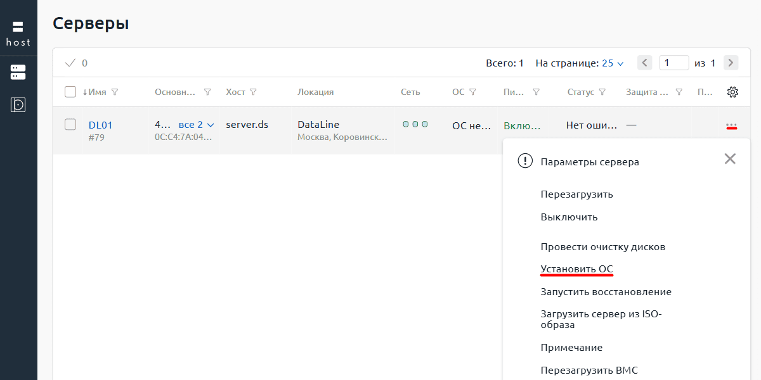Open the second sidebar panel icon
Screen dimensions: 761x380
(18, 104)
